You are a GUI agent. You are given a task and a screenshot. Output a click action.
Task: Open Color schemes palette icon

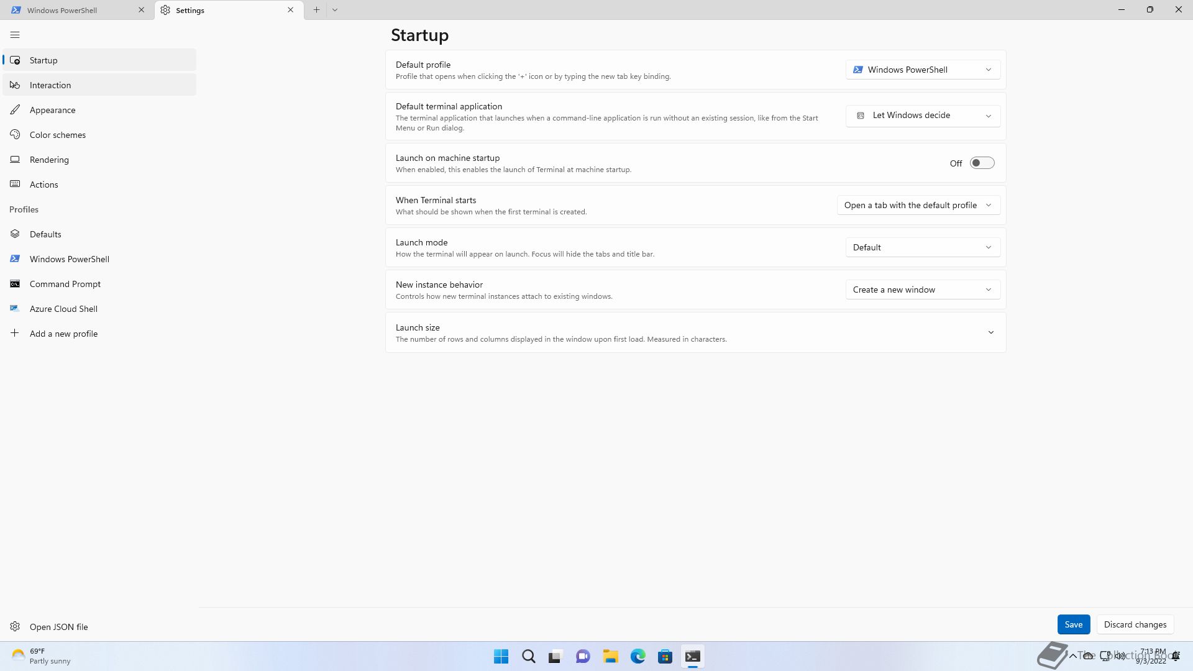pyautogui.click(x=15, y=135)
